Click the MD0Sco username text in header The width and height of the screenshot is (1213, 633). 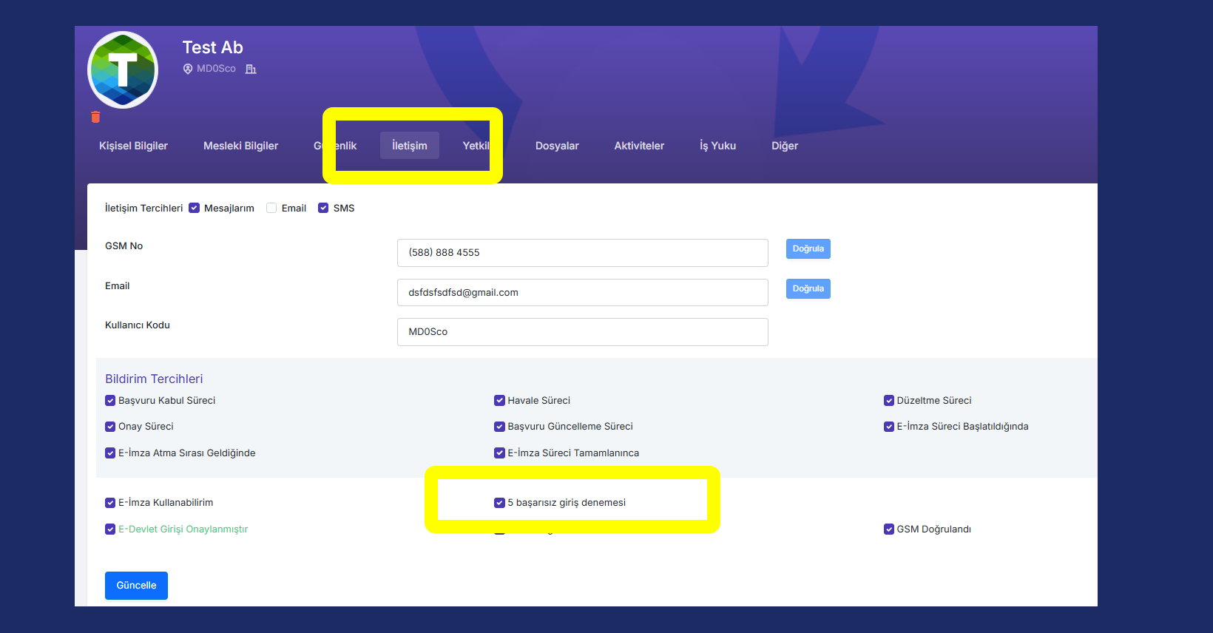point(216,69)
